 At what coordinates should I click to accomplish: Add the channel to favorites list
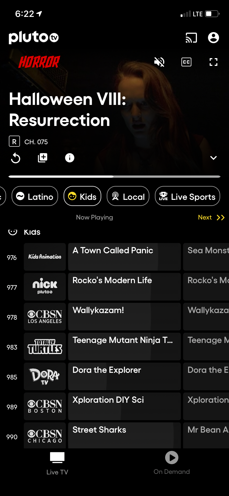coord(43,158)
